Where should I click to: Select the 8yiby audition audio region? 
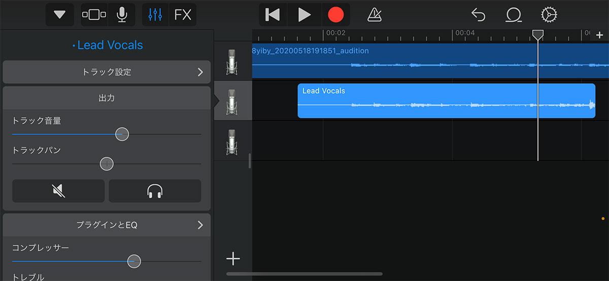tap(430, 60)
